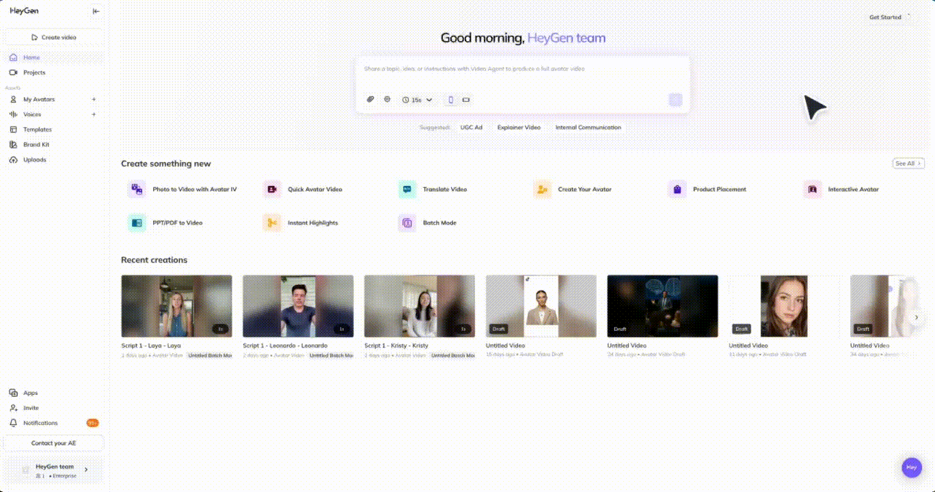
Task: Click the Untitled Batch tag under Kristy
Action: pyautogui.click(x=452, y=355)
